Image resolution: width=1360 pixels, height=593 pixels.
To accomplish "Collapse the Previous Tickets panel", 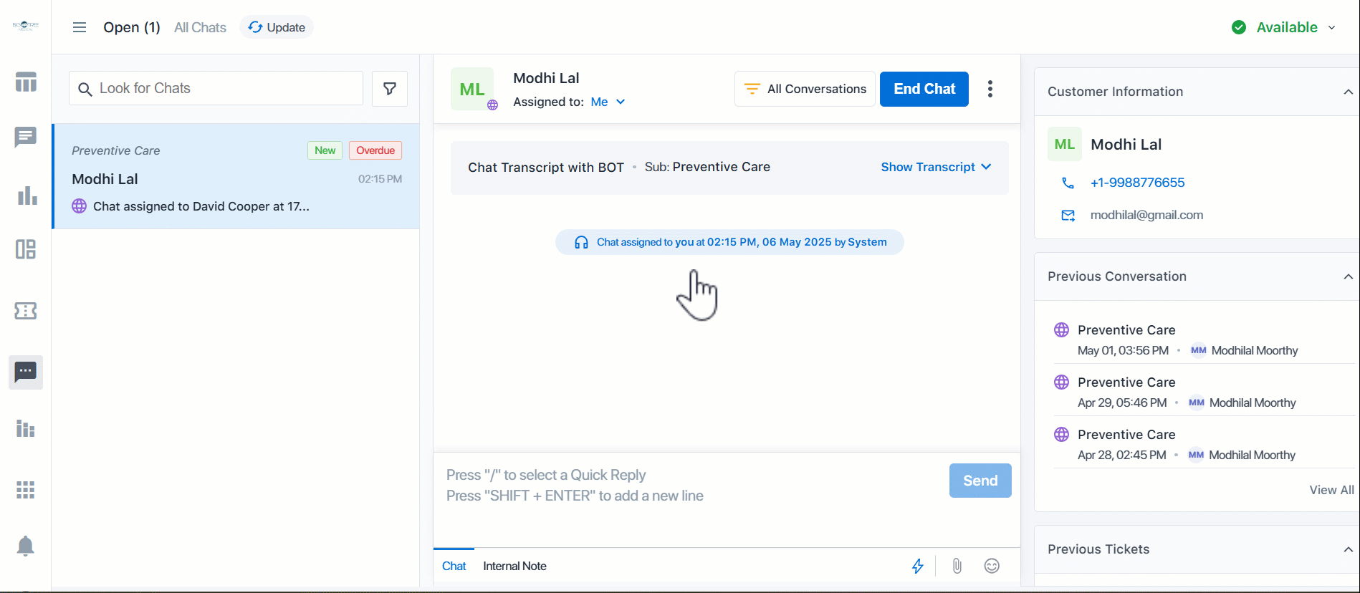I will click(1348, 549).
